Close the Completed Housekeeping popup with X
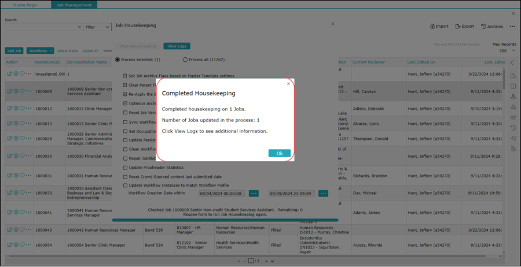Viewport: 521px width, 267px height. point(288,84)
